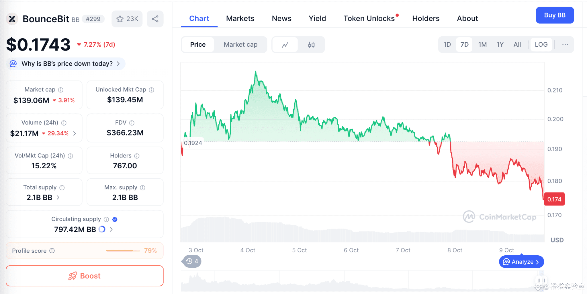
Task: Expand Volume (24h) details chevron
Action: point(75,133)
